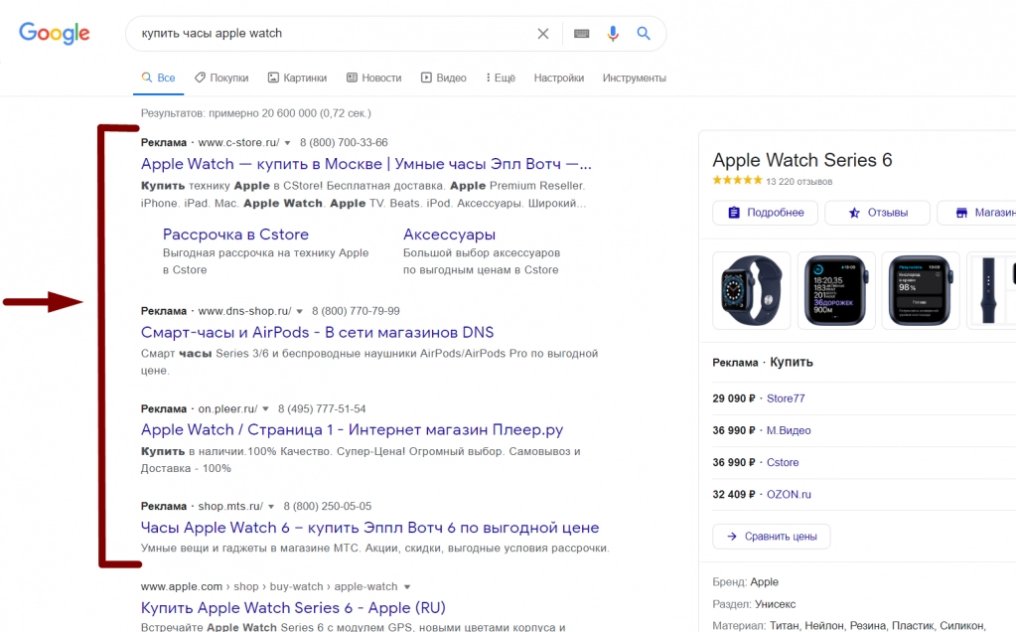Open 'Часы Apple Watch 6 – купить Эппл Вотч 6'
The height and width of the screenshot is (632, 1016).
pyautogui.click(x=370, y=528)
